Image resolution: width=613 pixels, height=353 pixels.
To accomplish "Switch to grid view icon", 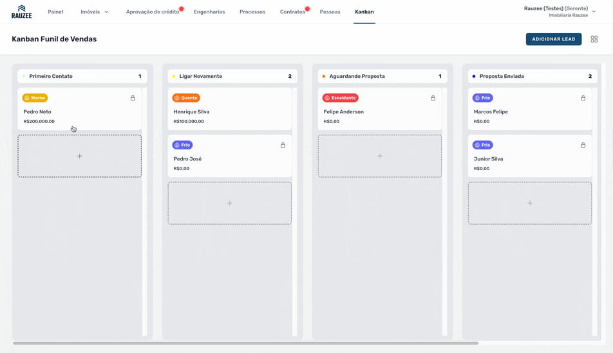I will (594, 39).
